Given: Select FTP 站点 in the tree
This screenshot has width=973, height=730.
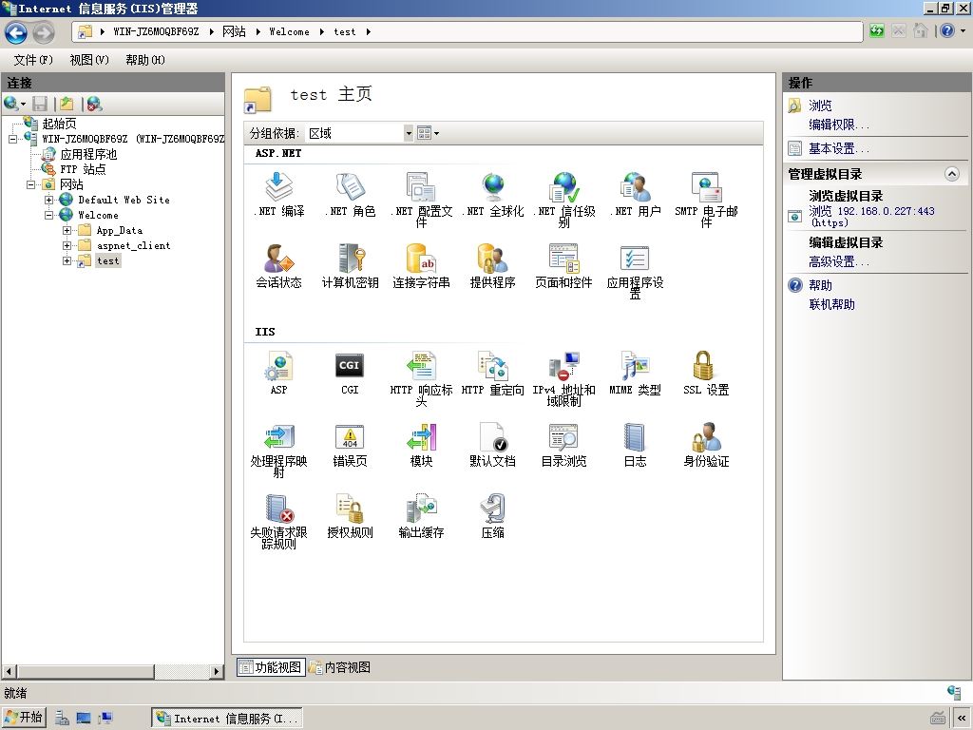Looking at the screenshot, I should tap(83, 169).
